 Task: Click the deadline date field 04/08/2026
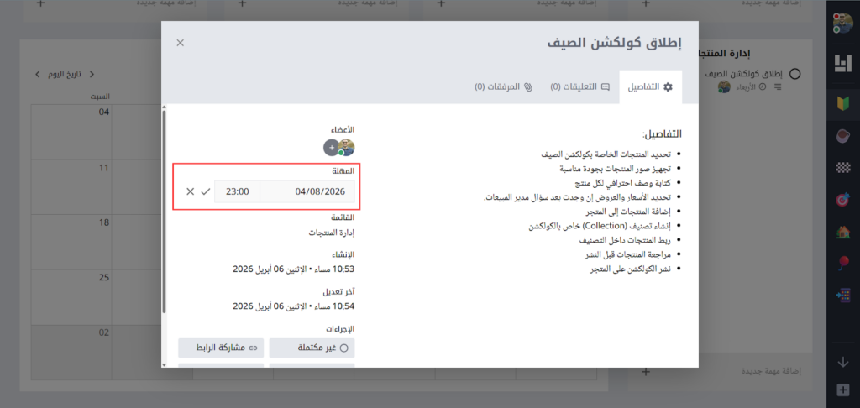(x=307, y=191)
